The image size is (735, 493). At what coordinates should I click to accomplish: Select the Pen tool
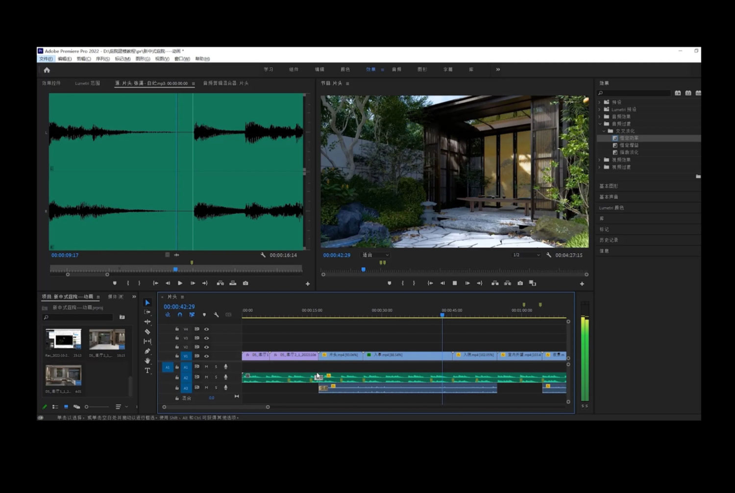click(147, 351)
